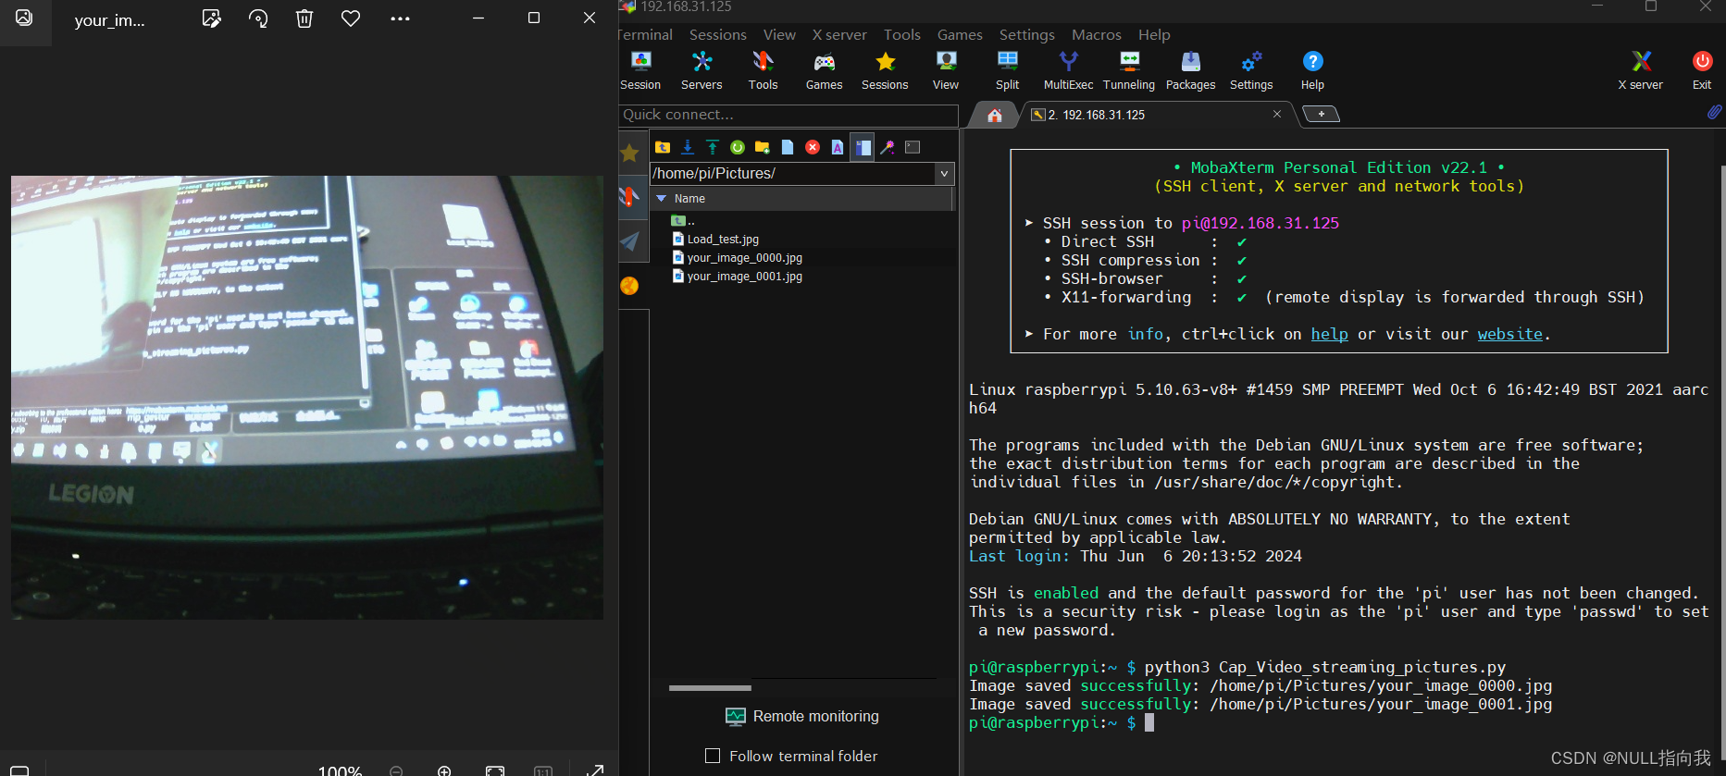Open the View menu
This screenshot has height=776, width=1726.
point(779,34)
